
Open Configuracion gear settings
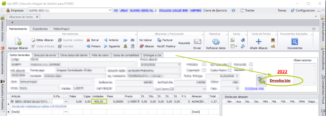[303, 10]
